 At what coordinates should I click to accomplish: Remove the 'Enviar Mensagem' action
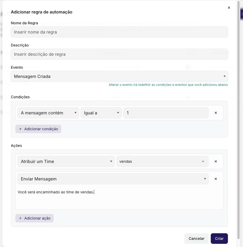pyautogui.click(x=216, y=179)
